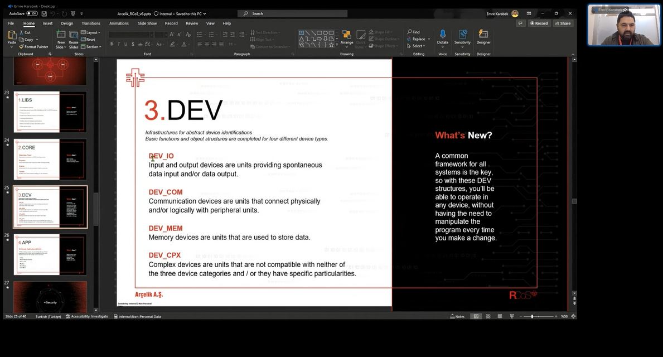Activate the Format Painter tool
663x357 pixels.
pyautogui.click(x=33, y=46)
